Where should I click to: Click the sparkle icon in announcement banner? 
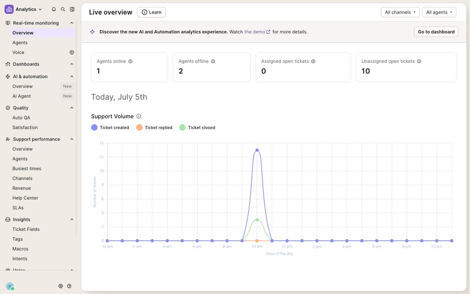[x=92, y=32]
